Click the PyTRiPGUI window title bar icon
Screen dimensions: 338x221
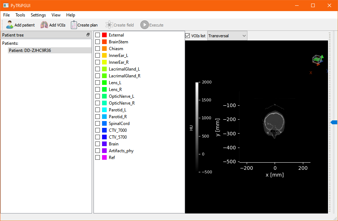[5, 5]
